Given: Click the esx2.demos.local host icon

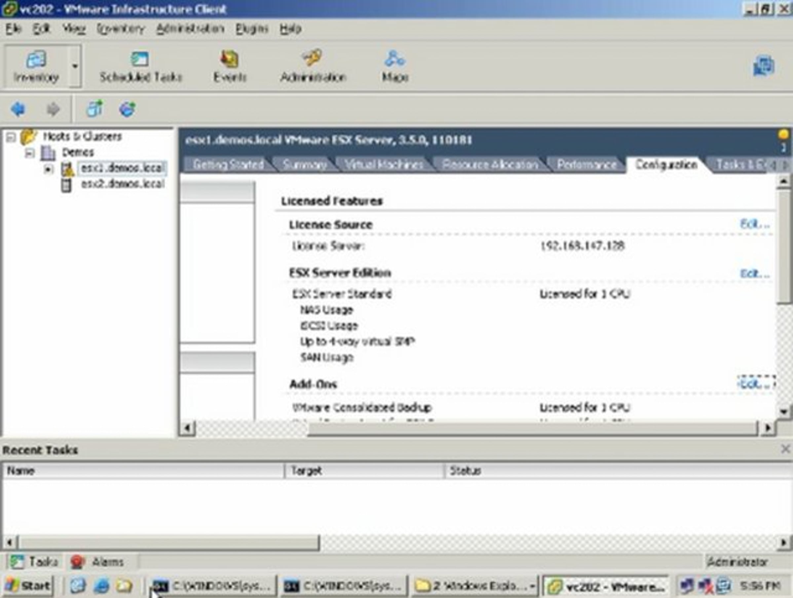Looking at the screenshot, I should click(66, 185).
